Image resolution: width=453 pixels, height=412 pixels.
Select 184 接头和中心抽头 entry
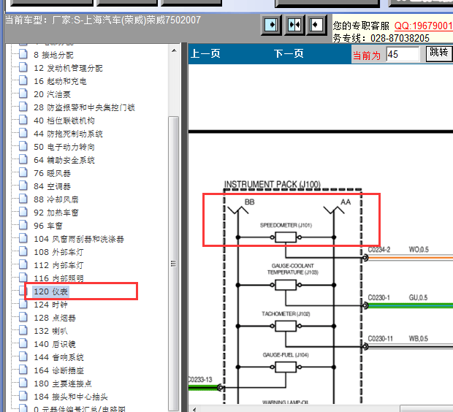pos(71,397)
